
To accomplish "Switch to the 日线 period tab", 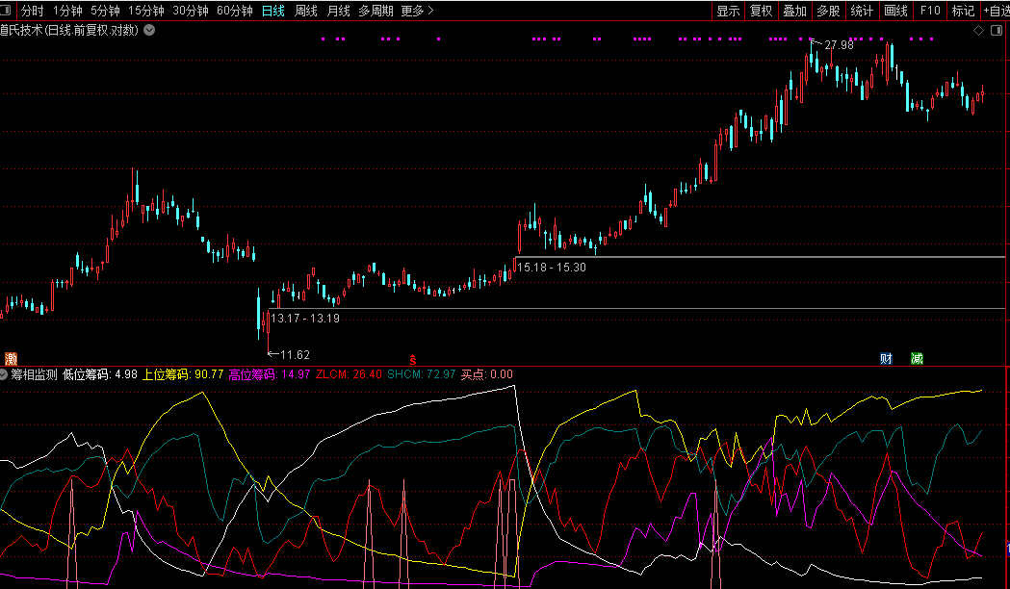I will point(273,11).
